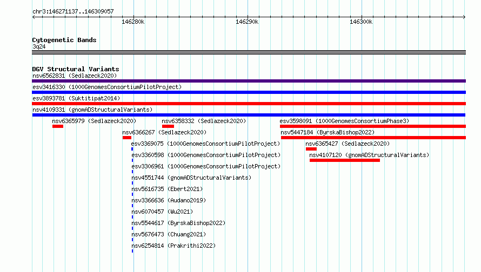Click the red nsv5447184 variant bar
This screenshot has height=272, width=481.
(373, 138)
